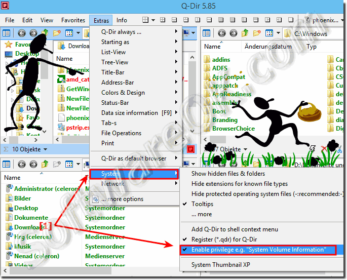Open the Favorites menu

tap(73, 20)
